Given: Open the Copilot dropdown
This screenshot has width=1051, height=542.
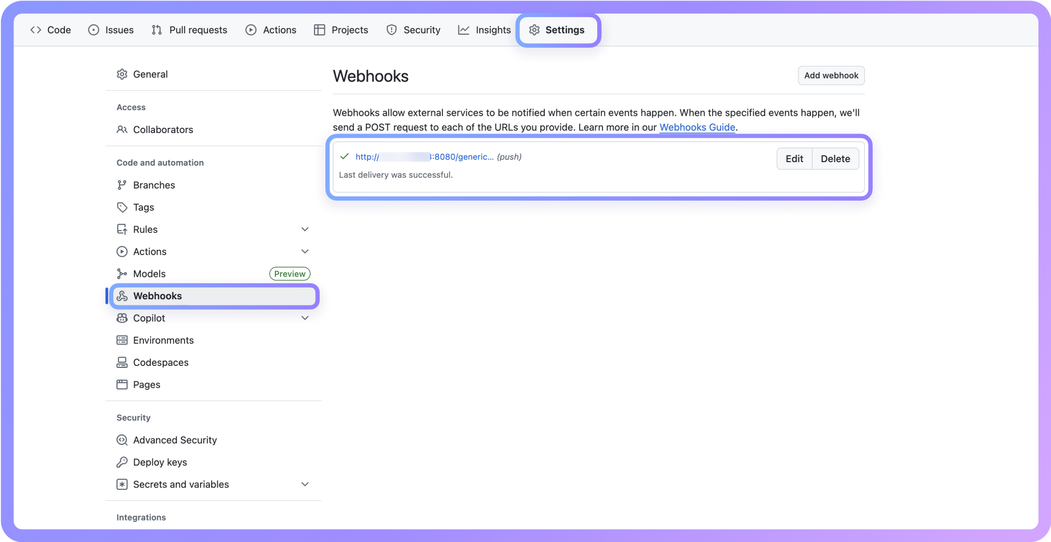Looking at the screenshot, I should 305,318.
